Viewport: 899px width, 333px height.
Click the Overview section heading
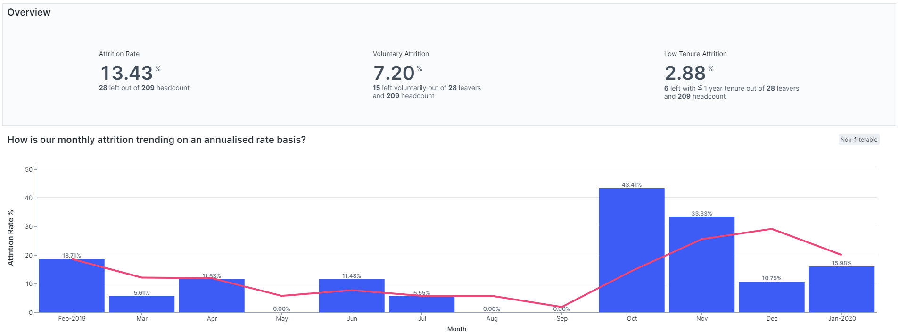pos(29,12)
